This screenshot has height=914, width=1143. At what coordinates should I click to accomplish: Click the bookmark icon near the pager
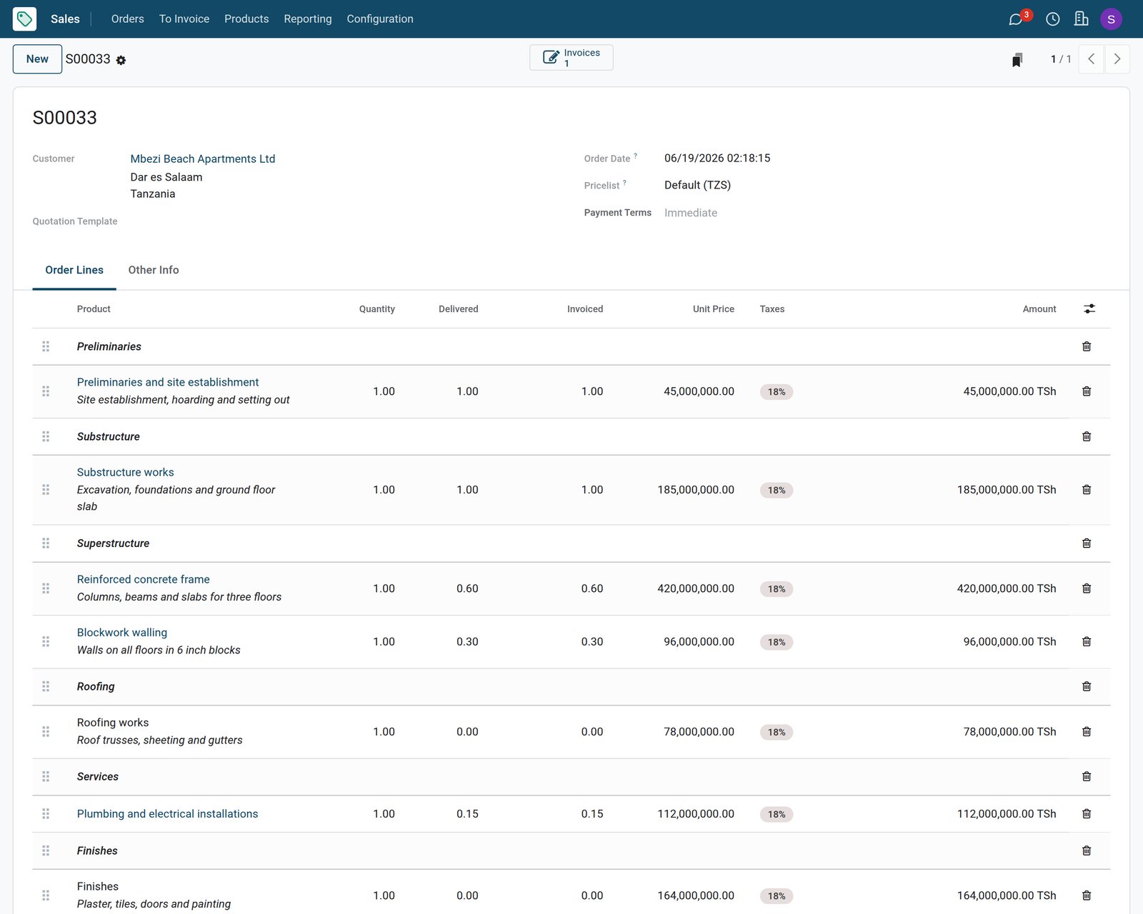[x=1017, y=59]
